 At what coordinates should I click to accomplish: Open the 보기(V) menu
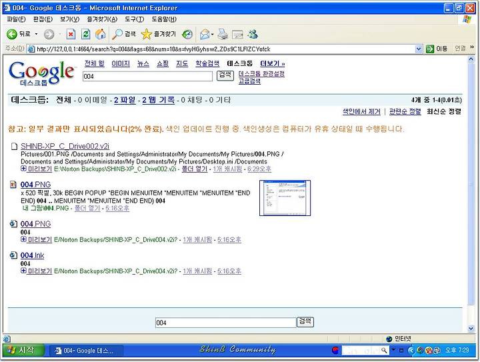point(69,19)
